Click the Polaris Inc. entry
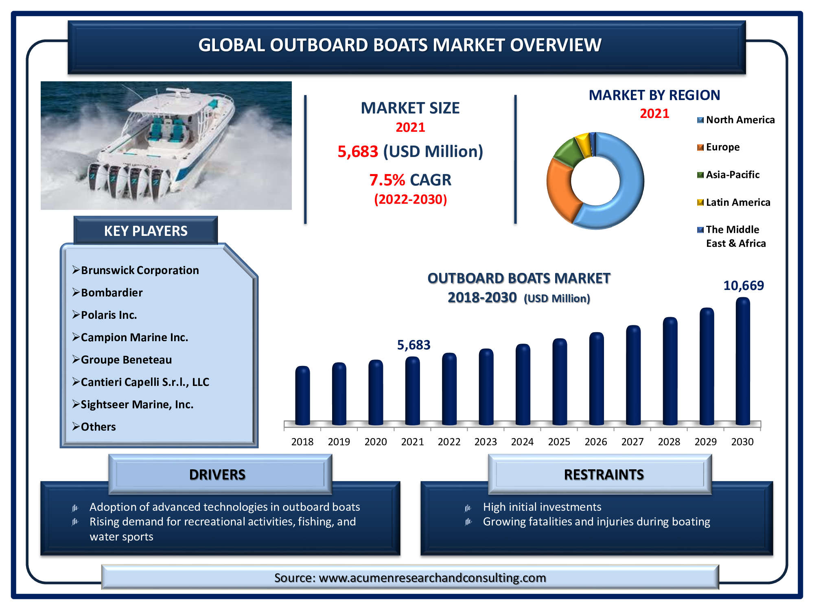 pos(109,315)
